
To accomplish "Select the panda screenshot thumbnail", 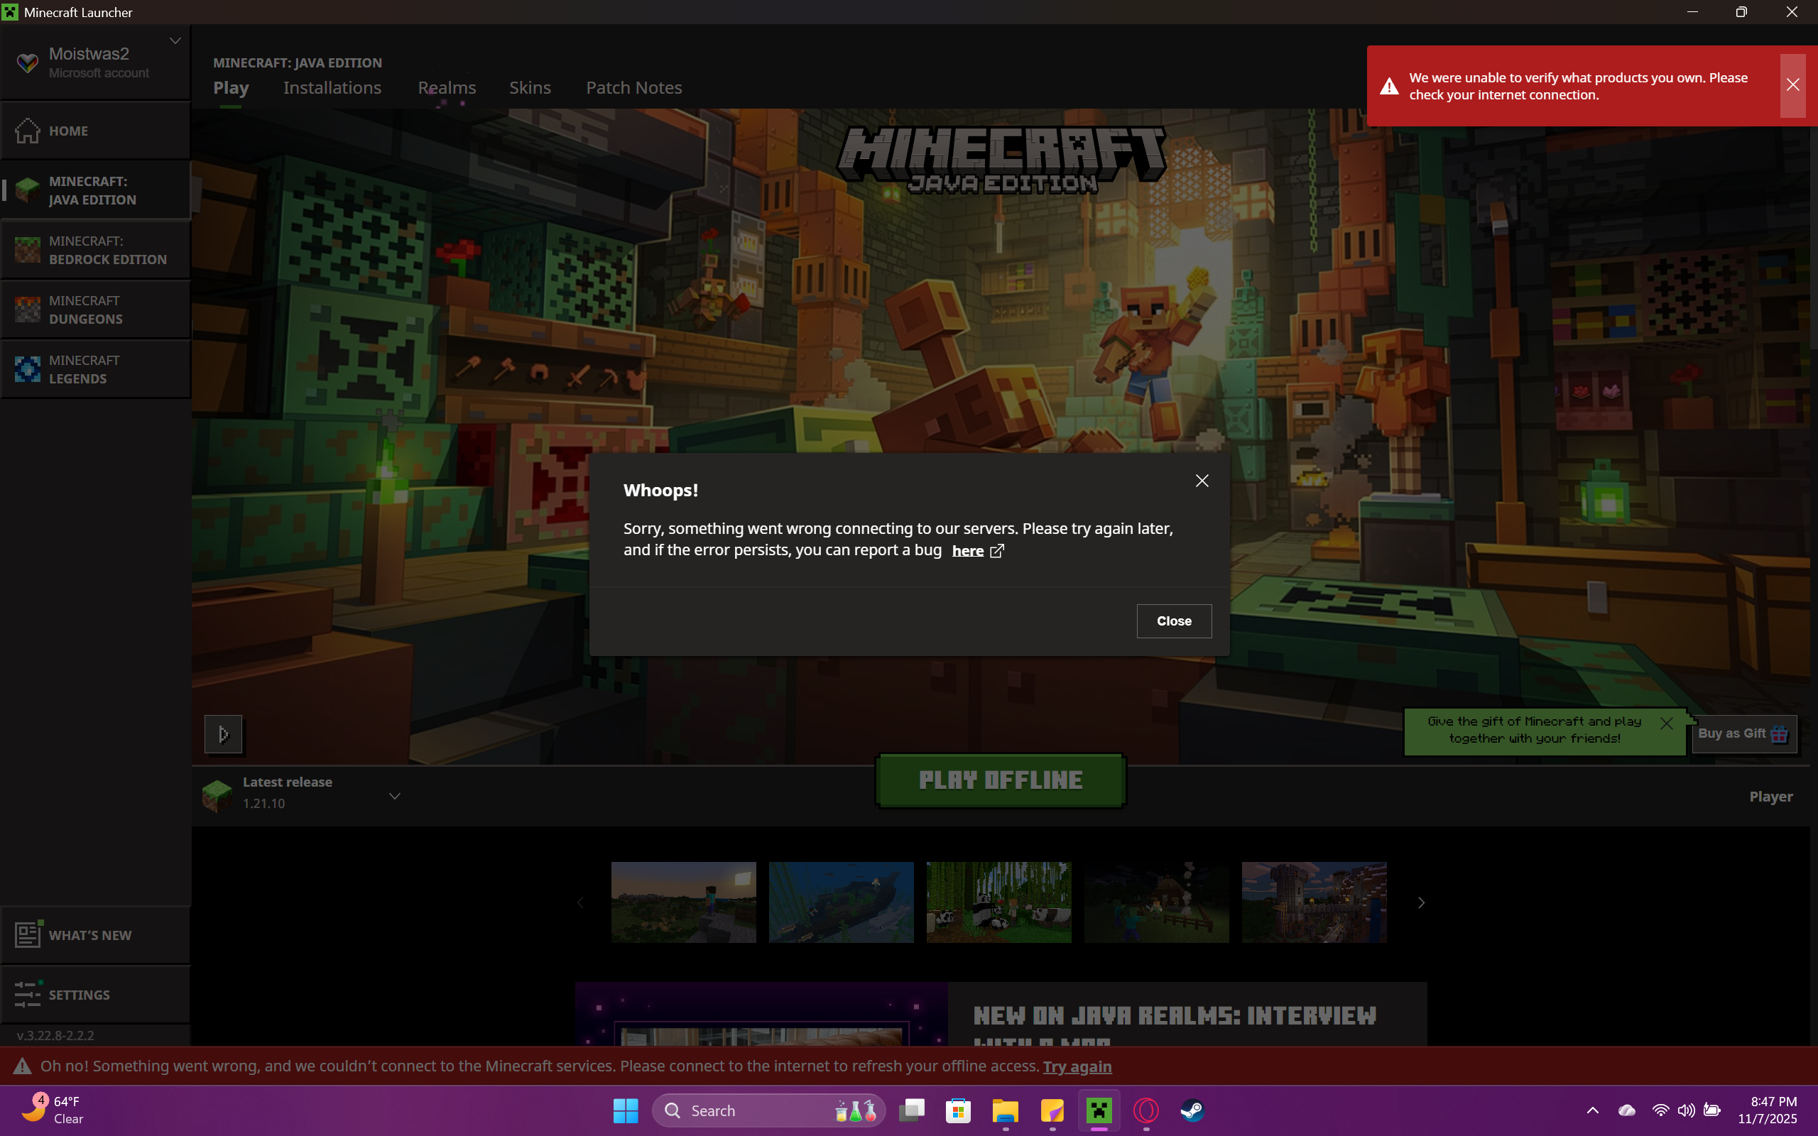I will click(x=998, y=902).
